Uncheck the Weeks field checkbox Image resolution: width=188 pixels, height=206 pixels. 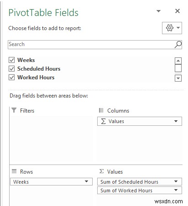point(11,60)
